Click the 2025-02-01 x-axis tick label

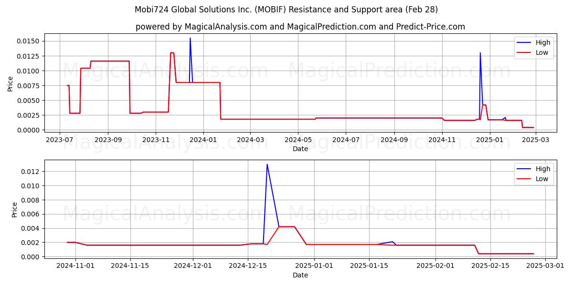pos(435,266)
